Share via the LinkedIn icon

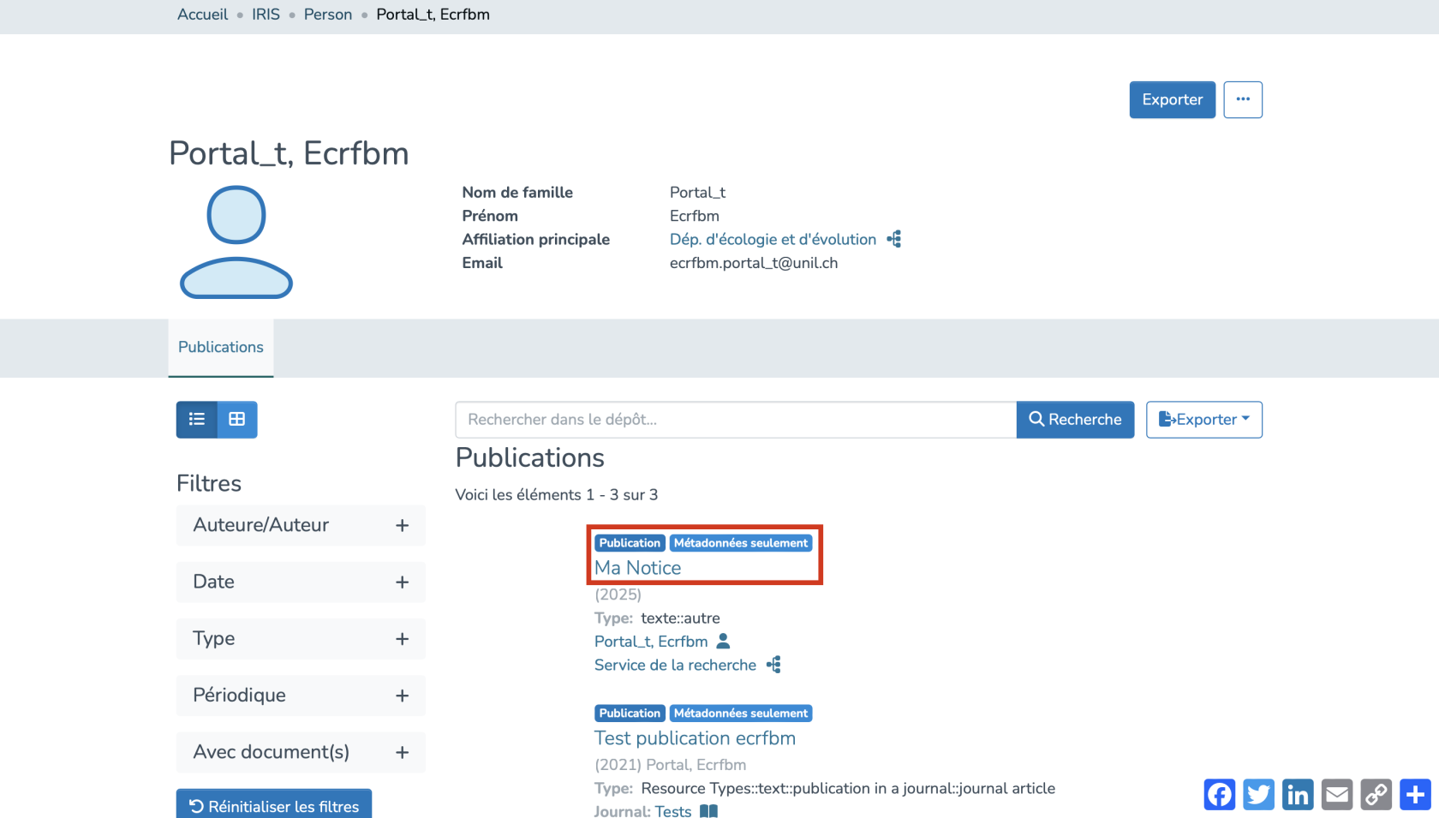[1298, 794]
